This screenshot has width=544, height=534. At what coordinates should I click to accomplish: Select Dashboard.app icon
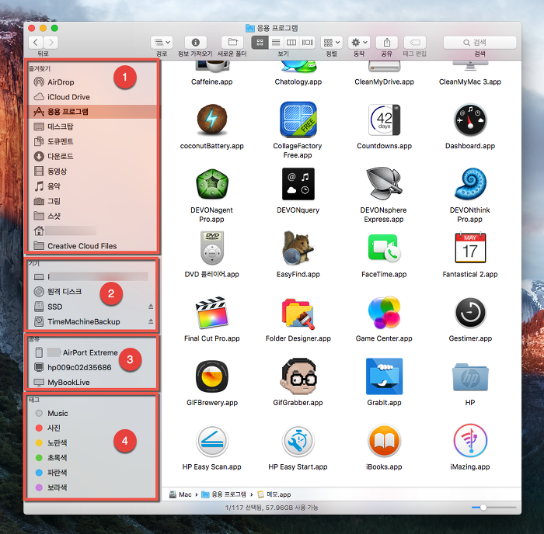coord(470,120)
